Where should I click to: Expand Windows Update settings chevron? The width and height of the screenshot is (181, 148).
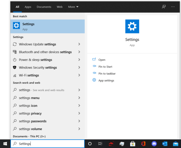(x=79, y=44)
